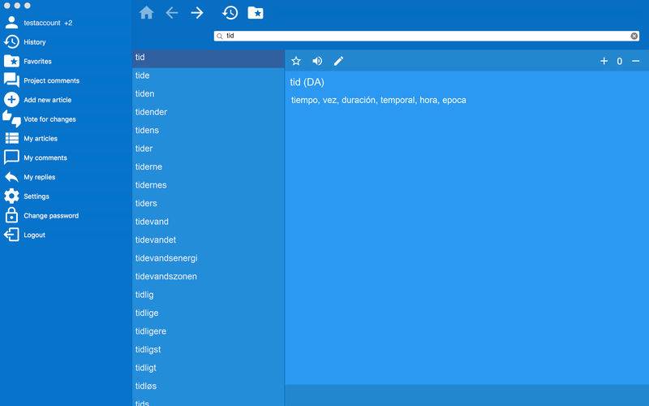649x406 pixels.
Task: Go back with the left arrow
Action: point(172,13)
